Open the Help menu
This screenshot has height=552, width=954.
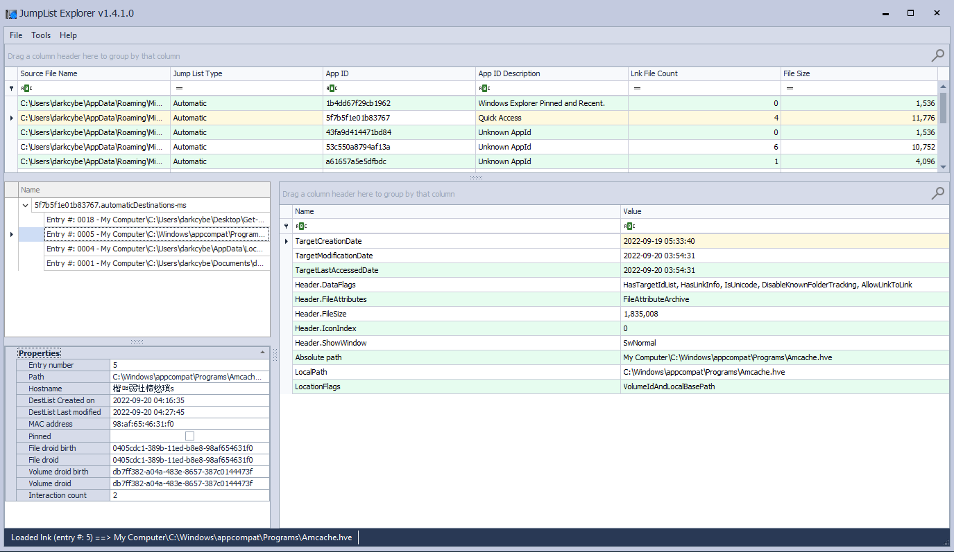pyautogui.click(x=68, y=35)
